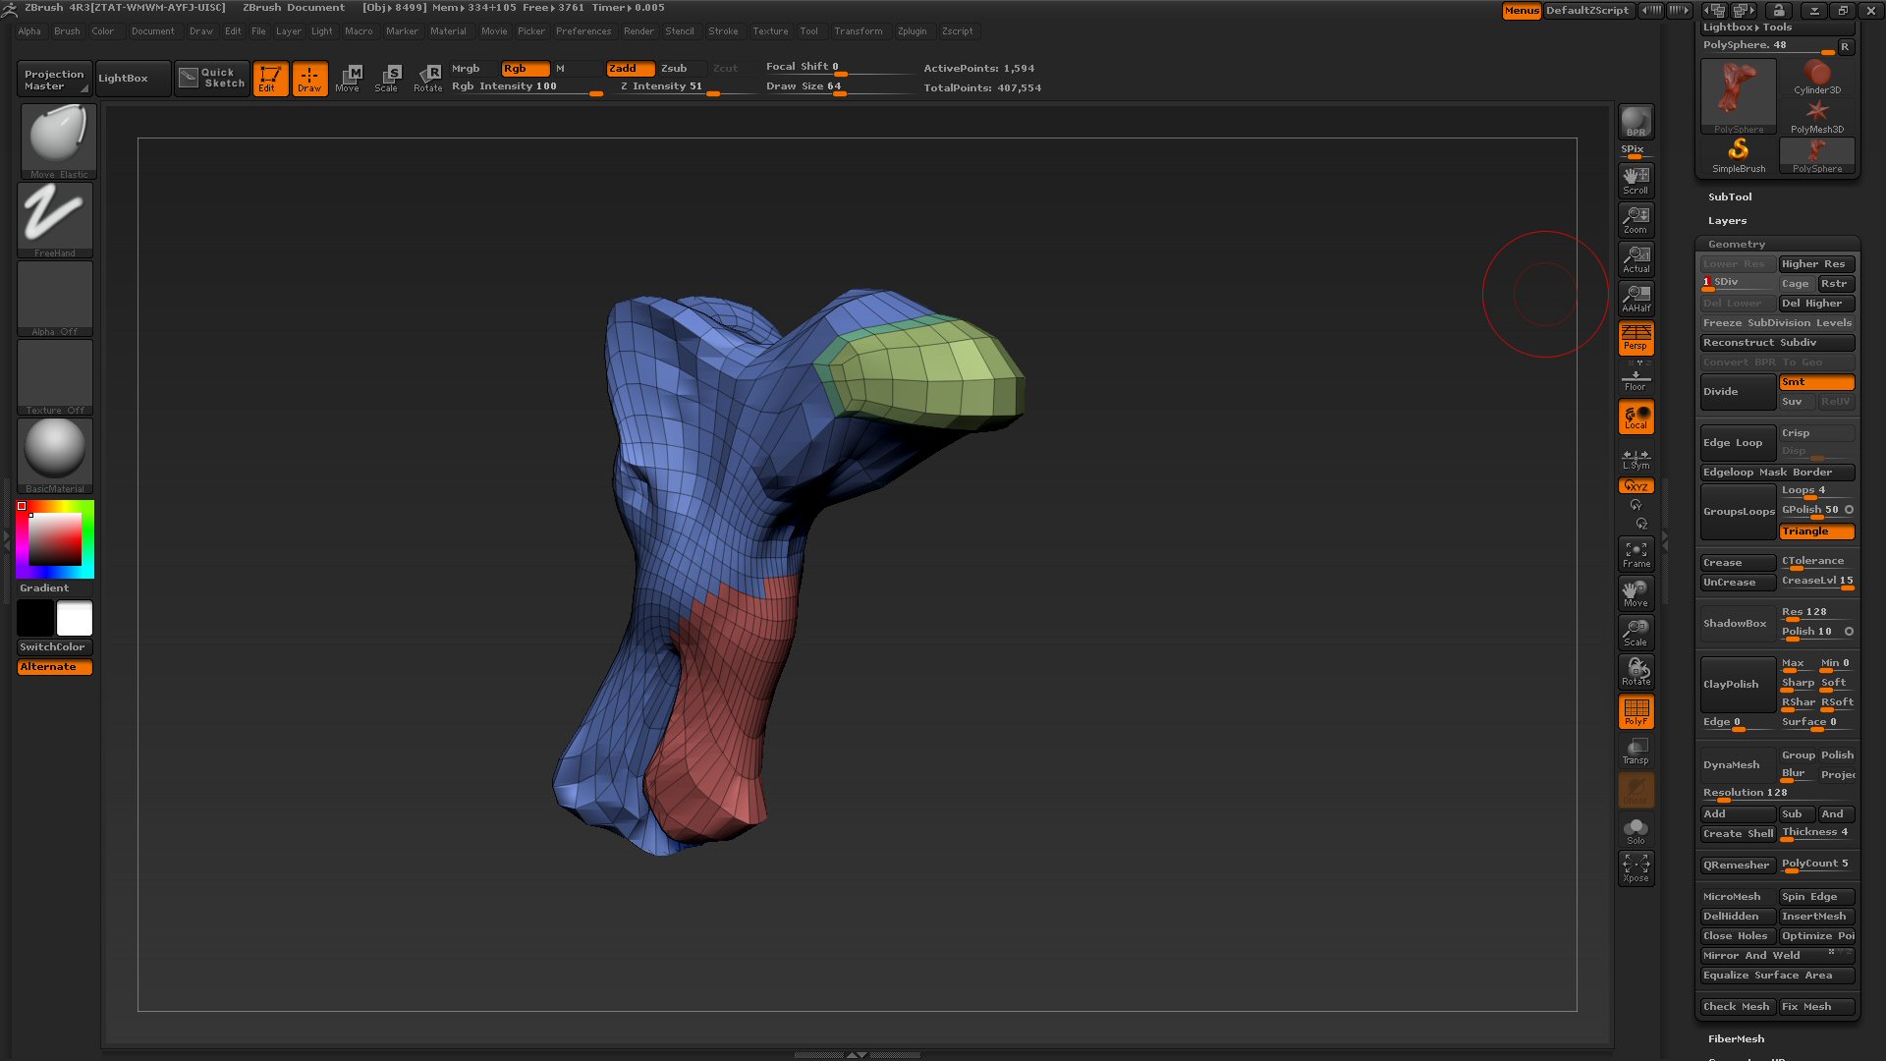
Task: Open the Zplugin menu
Action: (912, 30)
